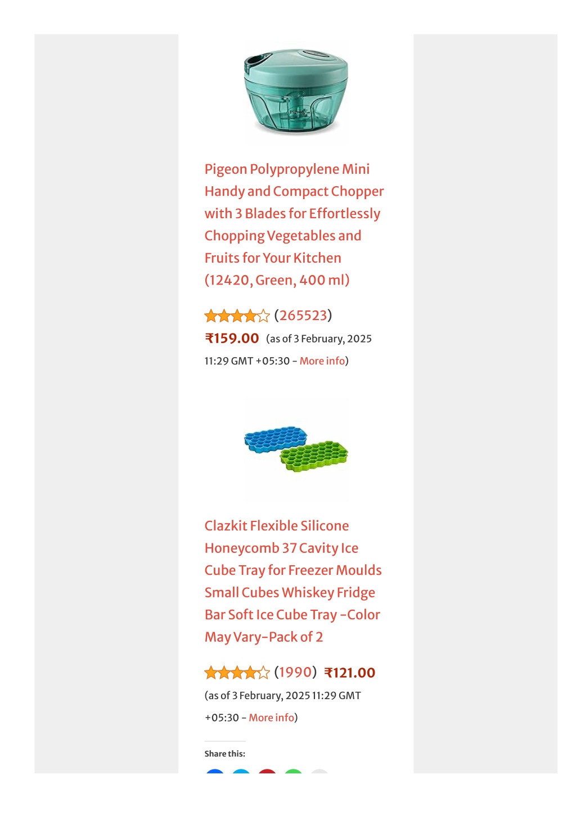The width and height of the screenshot is (576, 815).
Task: Click the Share this heading
Action: coord(225,754)
